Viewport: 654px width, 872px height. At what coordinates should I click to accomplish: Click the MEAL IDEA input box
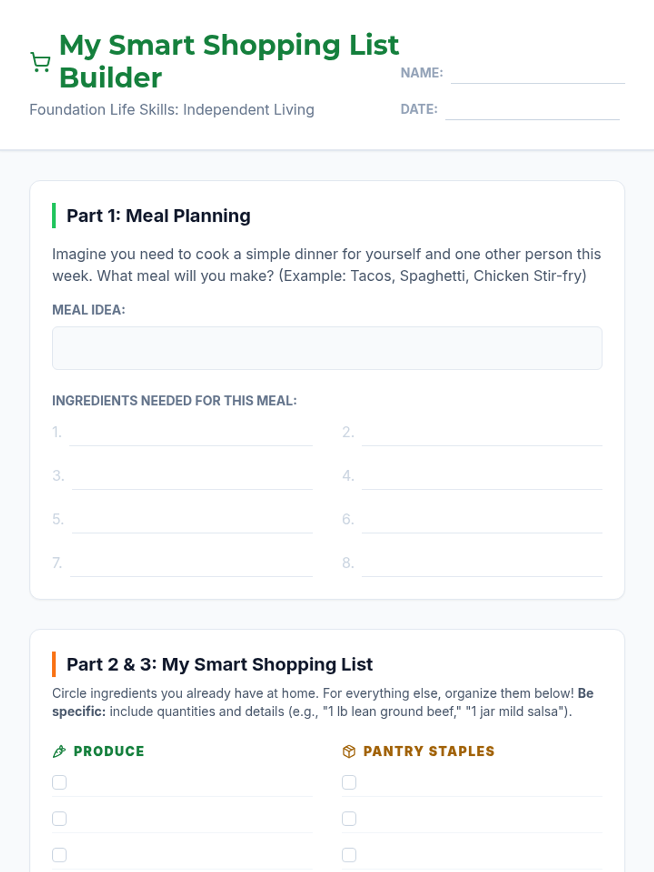(x=327, y=348)
